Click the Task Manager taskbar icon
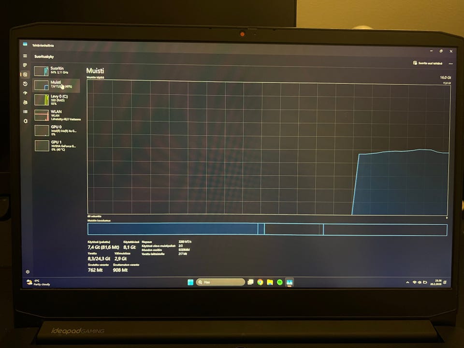The width and height of the screenshot is (464, 348). (x=290, y=282)
